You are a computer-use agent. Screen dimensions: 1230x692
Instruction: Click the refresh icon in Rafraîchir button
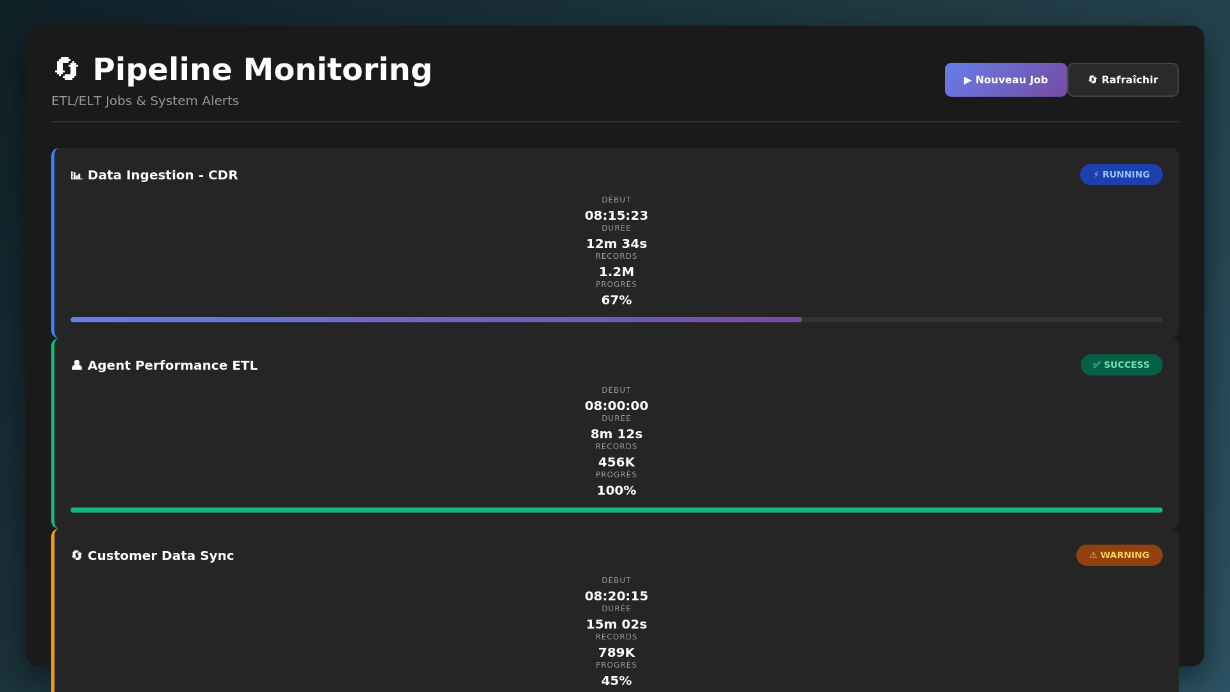[1093, 80]
